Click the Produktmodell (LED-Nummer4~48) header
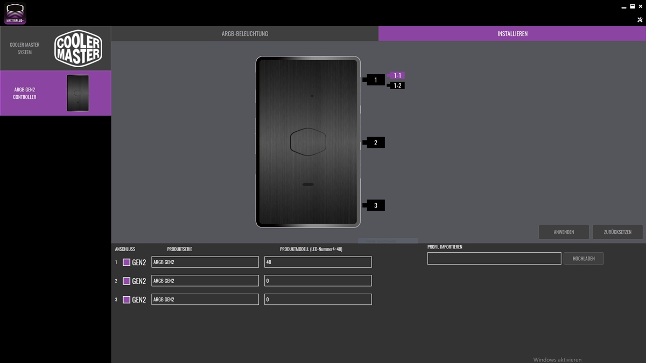This screenshot has height=363, width=646. point(311,249)
